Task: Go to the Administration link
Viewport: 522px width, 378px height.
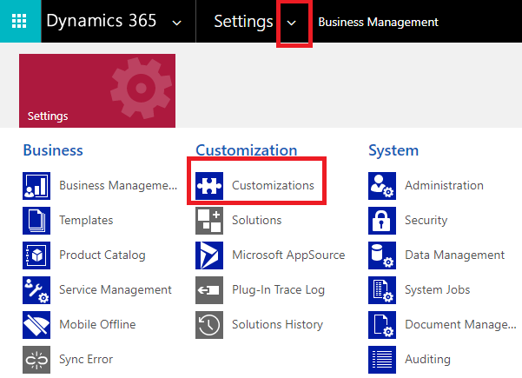Action: click(x=444, y=186)
